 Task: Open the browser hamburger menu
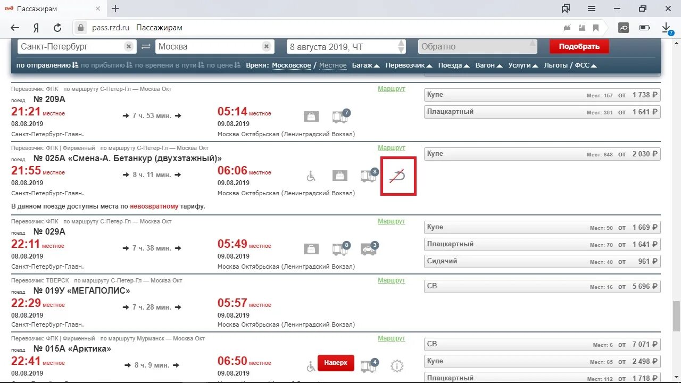592,9
